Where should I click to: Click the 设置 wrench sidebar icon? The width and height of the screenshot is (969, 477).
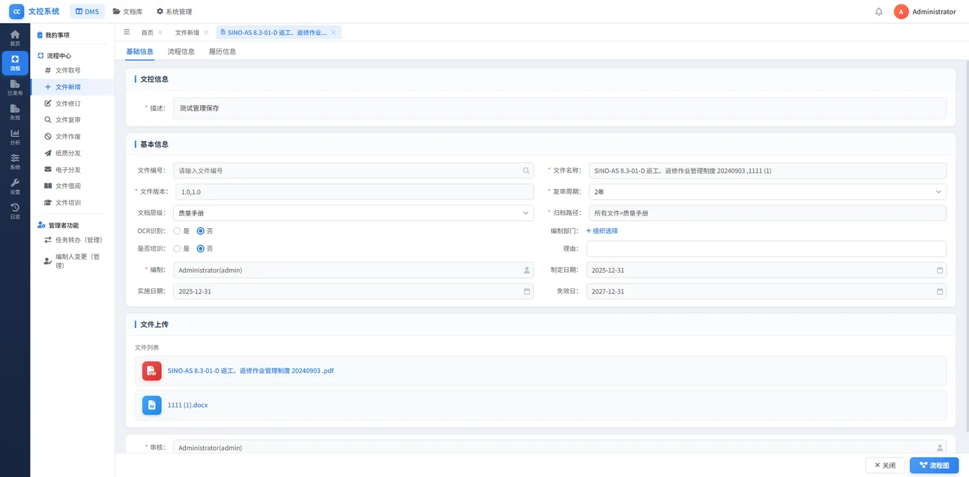click(15, 186)
